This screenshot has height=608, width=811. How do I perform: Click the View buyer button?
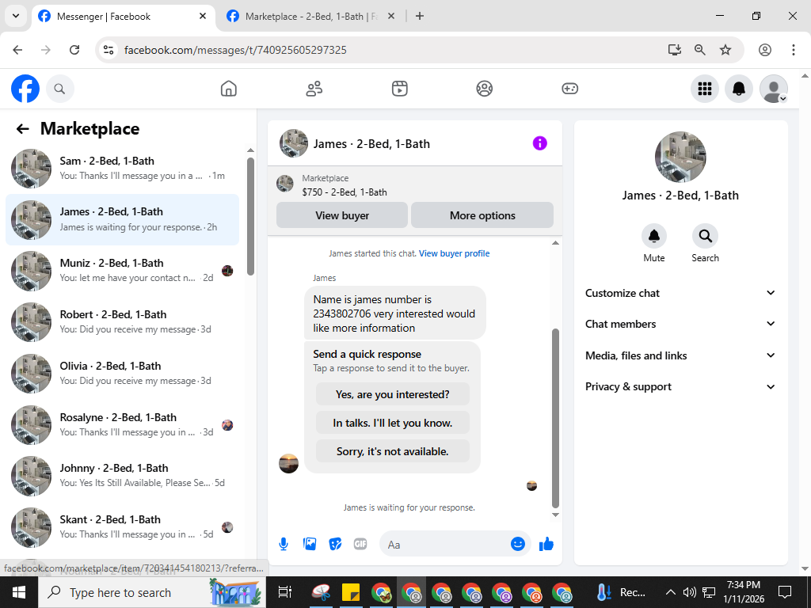click(342, 215)
